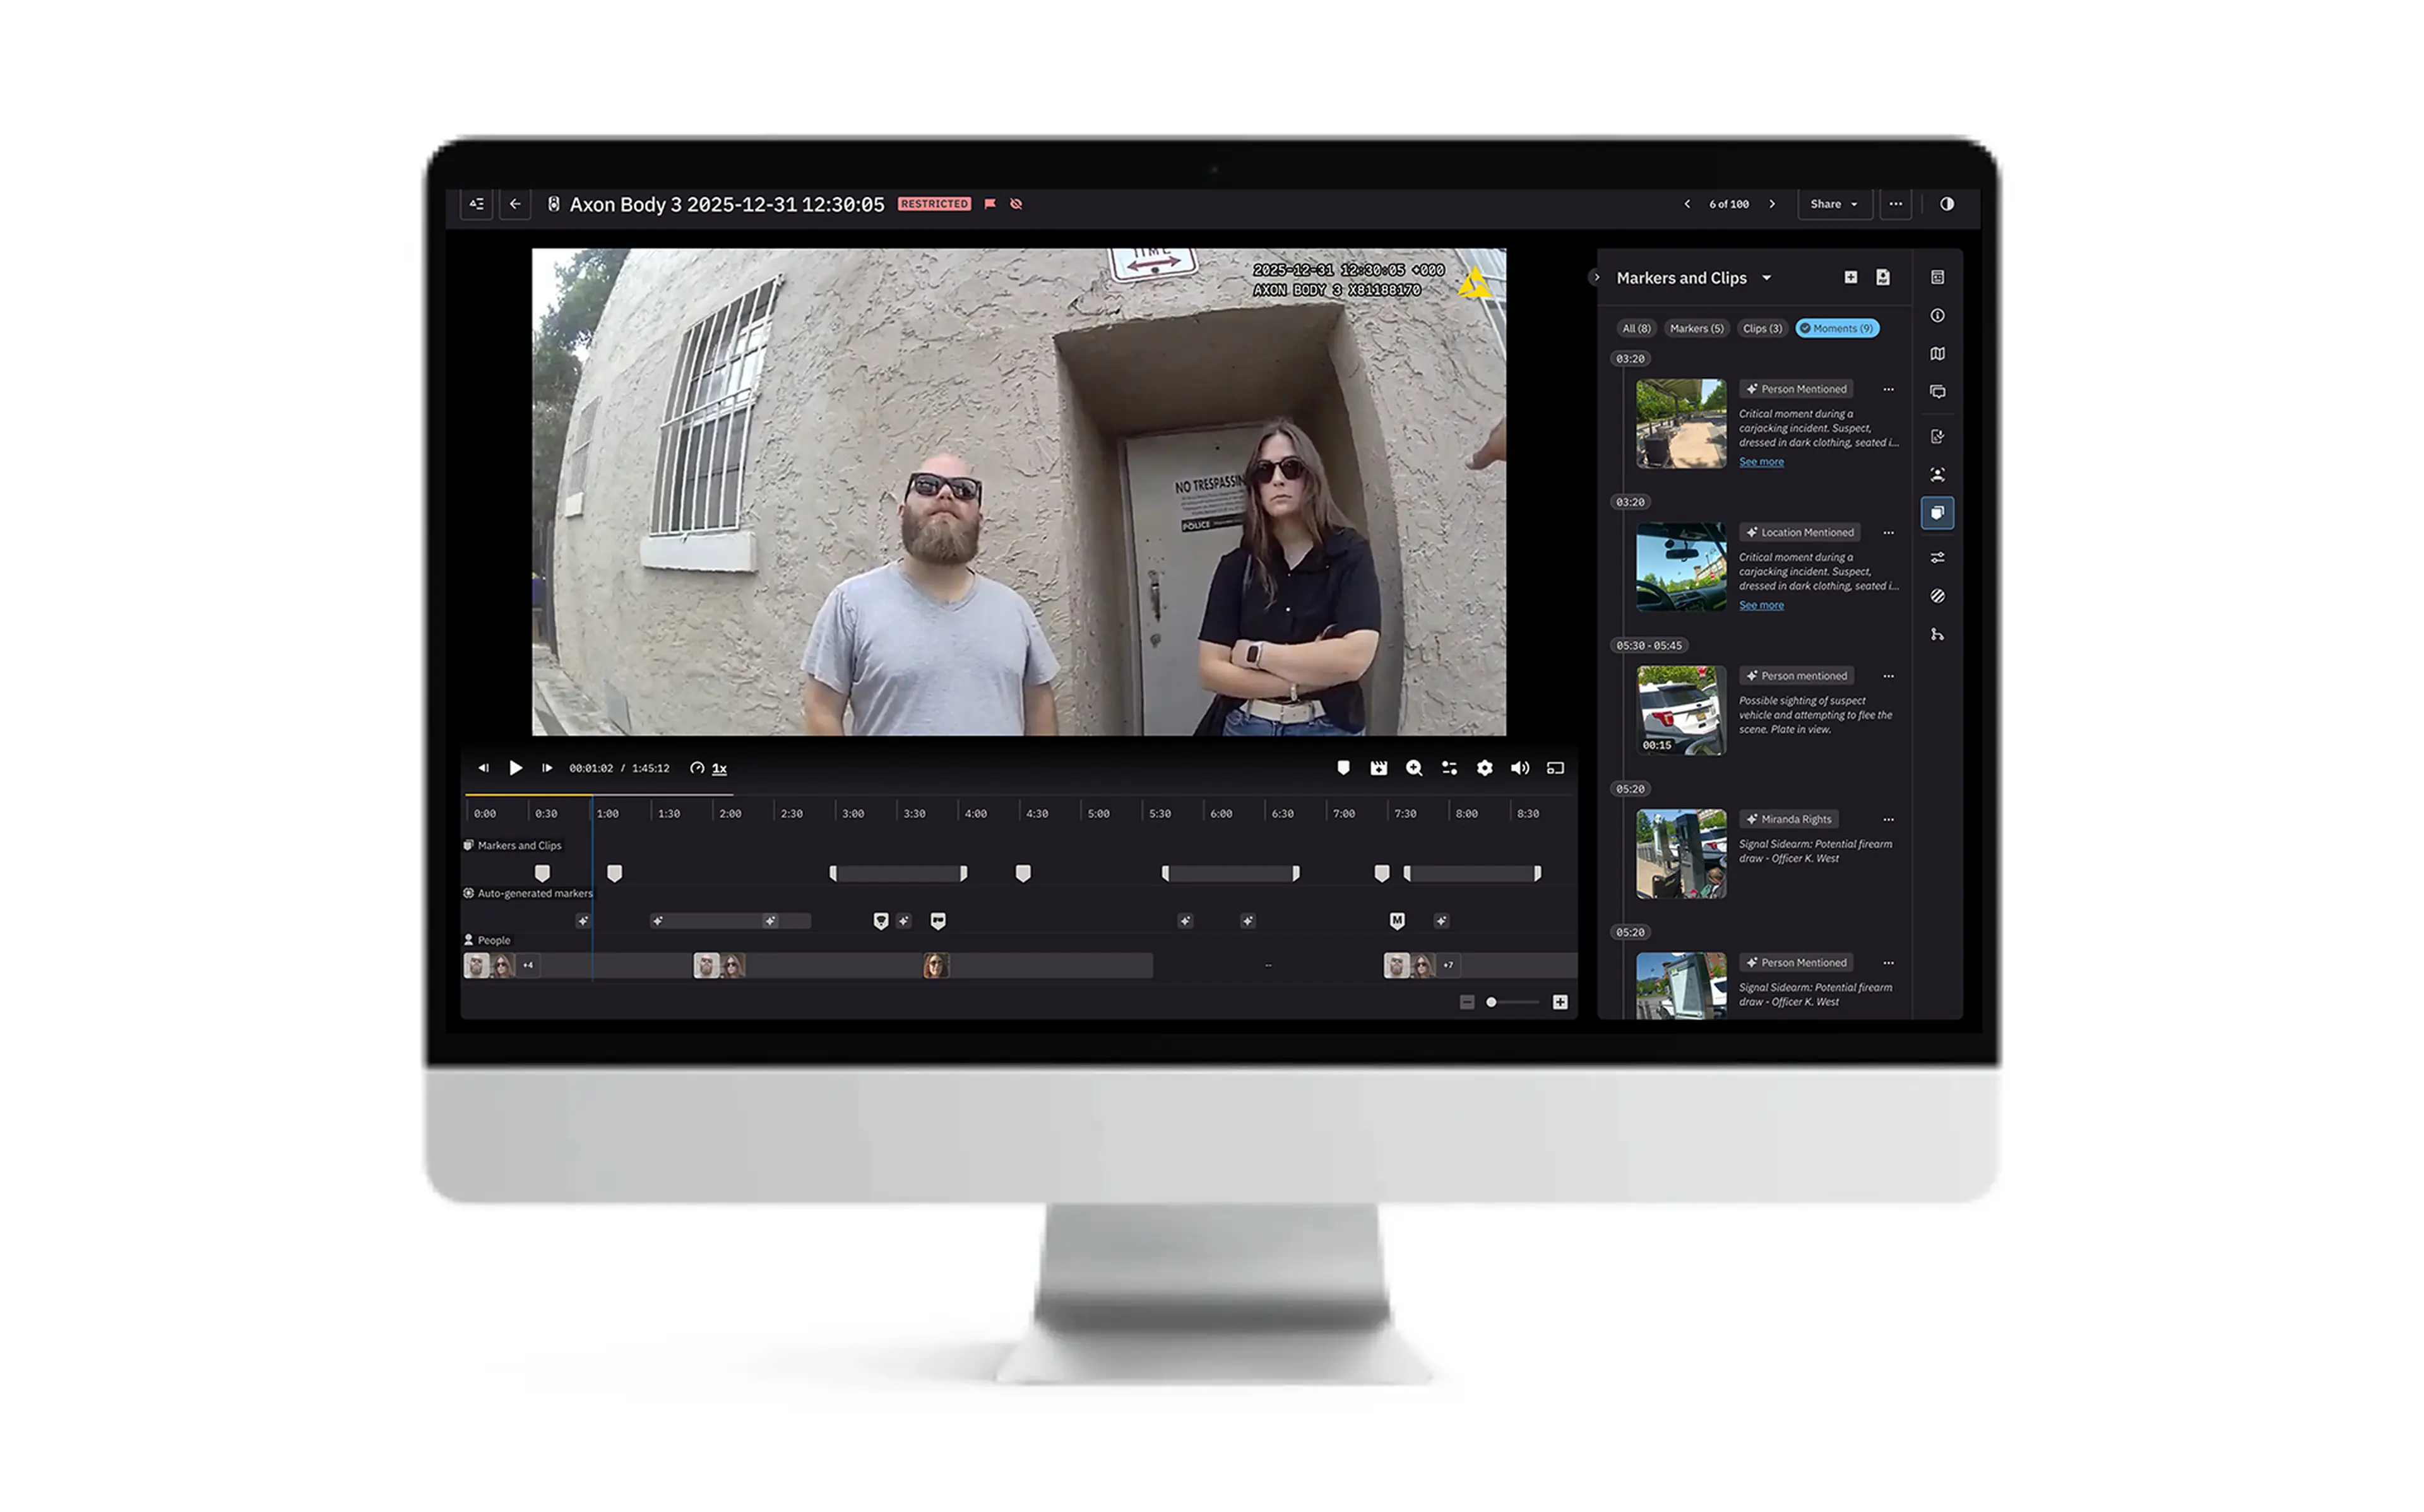Mute the video audio

click(1519, 768)
